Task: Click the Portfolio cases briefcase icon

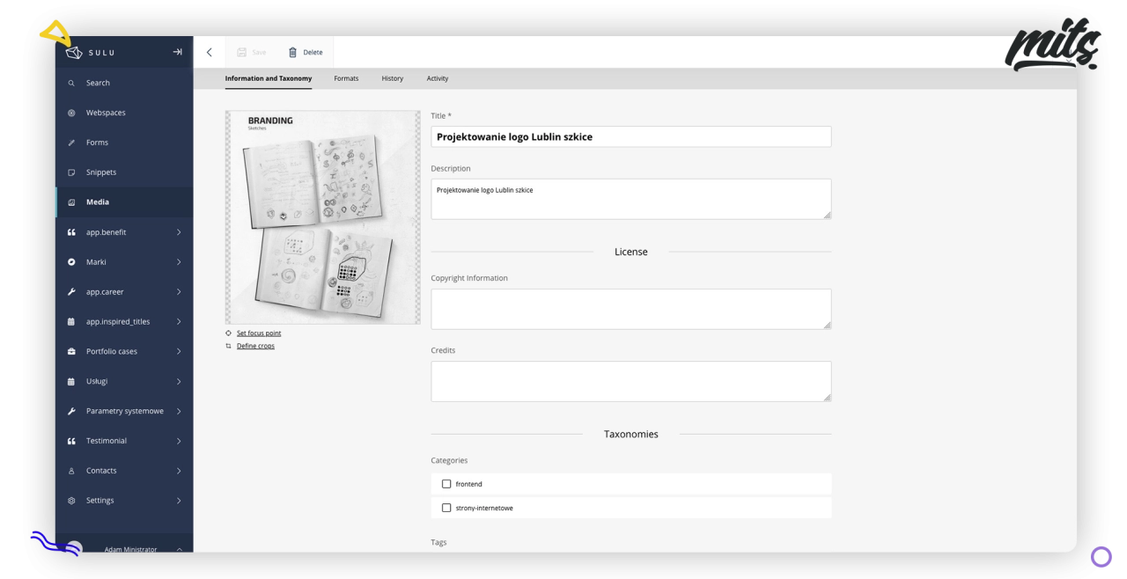Action: 71,351
